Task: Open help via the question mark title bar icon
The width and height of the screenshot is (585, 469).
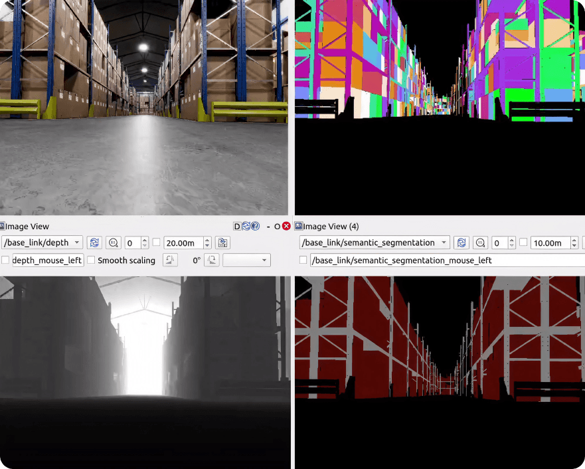Action: coord(254,226)
